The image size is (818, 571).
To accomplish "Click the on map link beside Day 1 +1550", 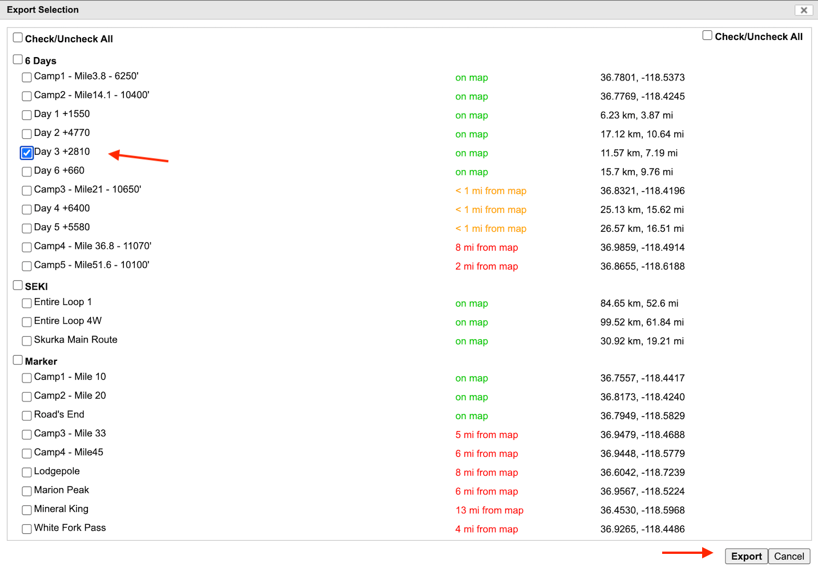I will tap(472, 115).
